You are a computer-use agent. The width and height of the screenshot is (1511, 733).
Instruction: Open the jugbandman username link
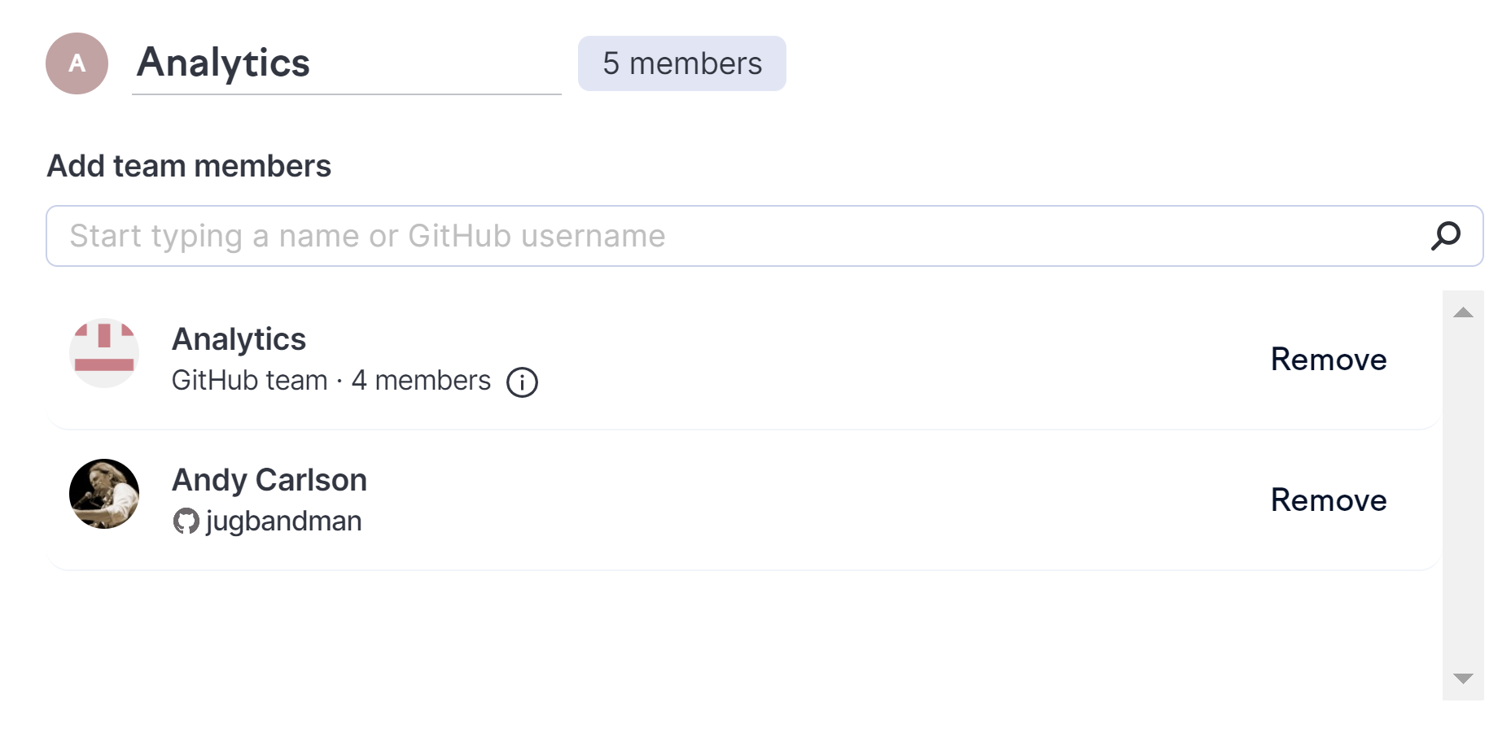click(283, 521)
